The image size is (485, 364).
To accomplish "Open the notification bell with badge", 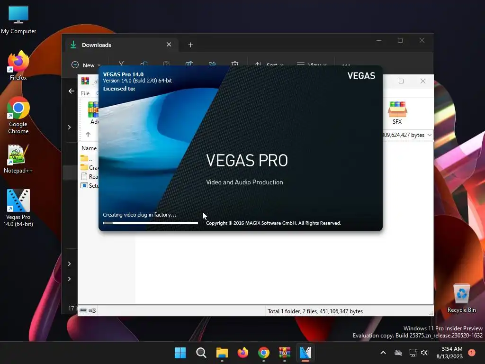I will 472,352.
